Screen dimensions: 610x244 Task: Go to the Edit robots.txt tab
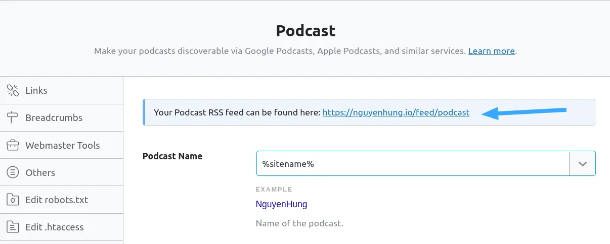tap(61, 200)
